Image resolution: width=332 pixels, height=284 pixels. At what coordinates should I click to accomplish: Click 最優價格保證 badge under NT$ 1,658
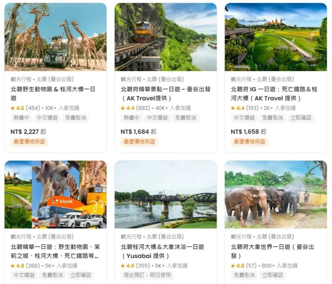tap(250, 142)
